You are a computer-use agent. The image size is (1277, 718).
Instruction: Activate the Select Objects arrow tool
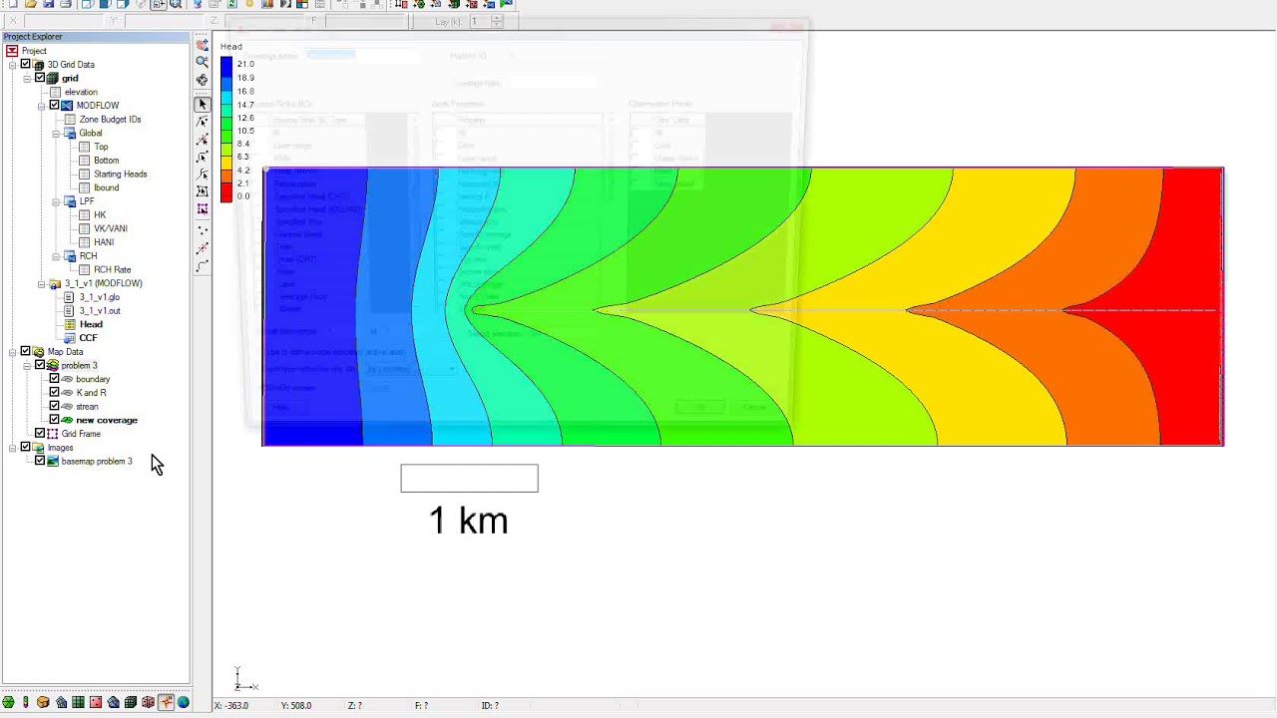coord(203,104)
